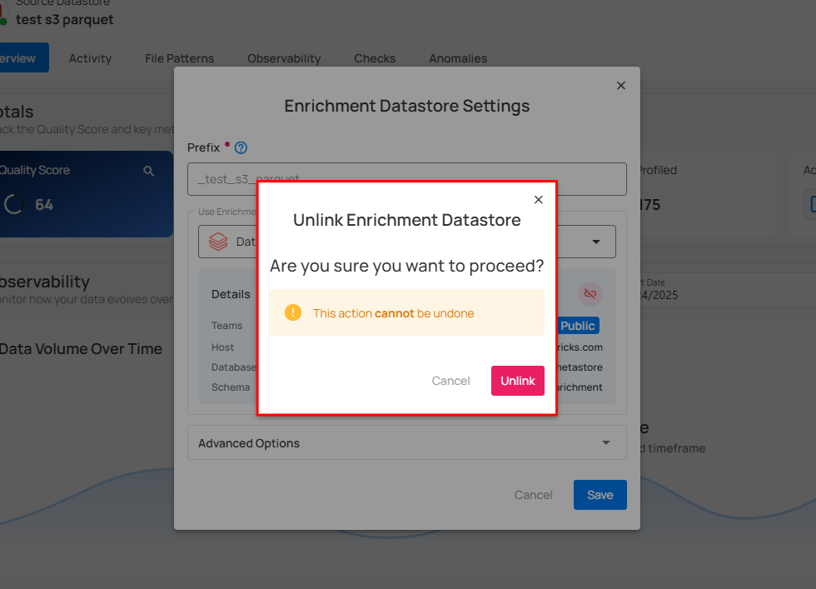Image resolution: width=816 pixels, height=589 pixels.
Task: Cancel the Unlink Enrichment Datastore dialog
Action: (450, 381)
